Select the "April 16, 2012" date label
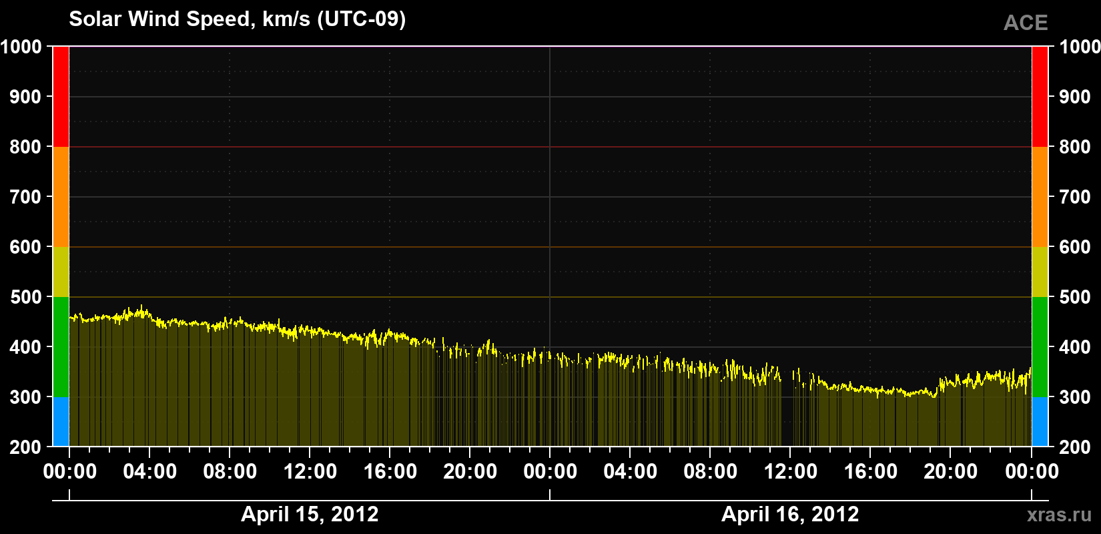Viewport: 1101px width, 534px height. tap(790, 514)
